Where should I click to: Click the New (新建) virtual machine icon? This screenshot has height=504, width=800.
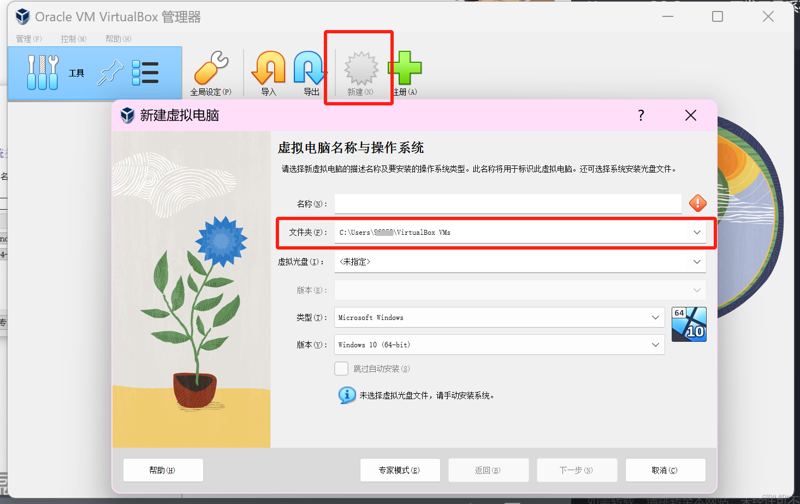click(361, 68)
